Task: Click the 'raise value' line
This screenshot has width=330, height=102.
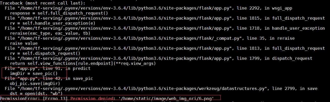Action: pyautogui.click(x=24, y=43)
